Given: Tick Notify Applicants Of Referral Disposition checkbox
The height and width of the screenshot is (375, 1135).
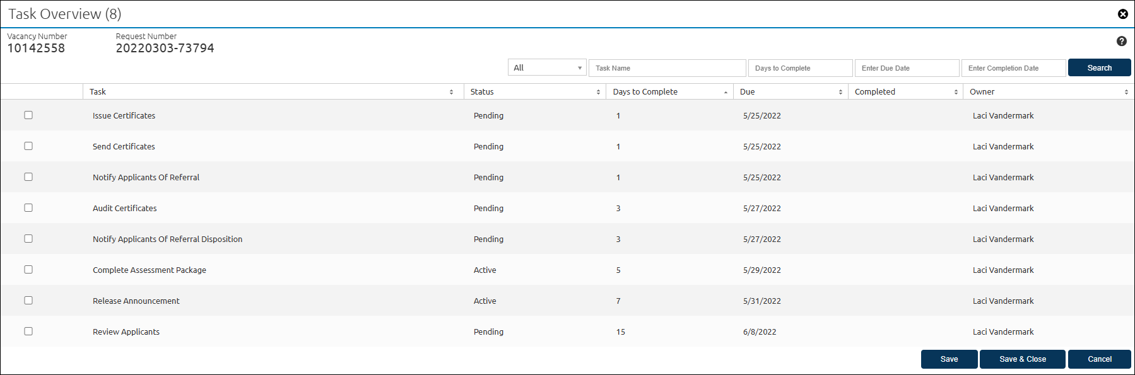Looking at the screenshot, I should coord(28,238).
